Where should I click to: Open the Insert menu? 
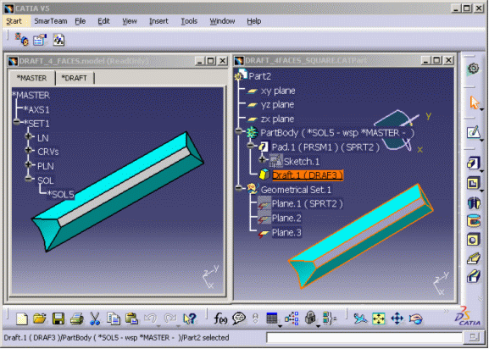[158, 21]
